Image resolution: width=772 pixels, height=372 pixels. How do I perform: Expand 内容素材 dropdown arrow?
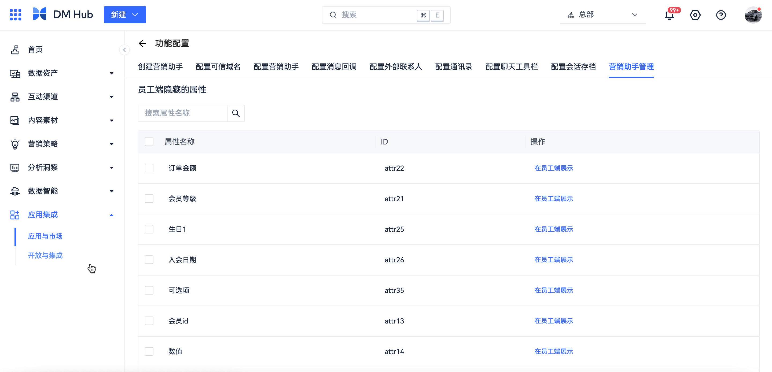(112, 120)
